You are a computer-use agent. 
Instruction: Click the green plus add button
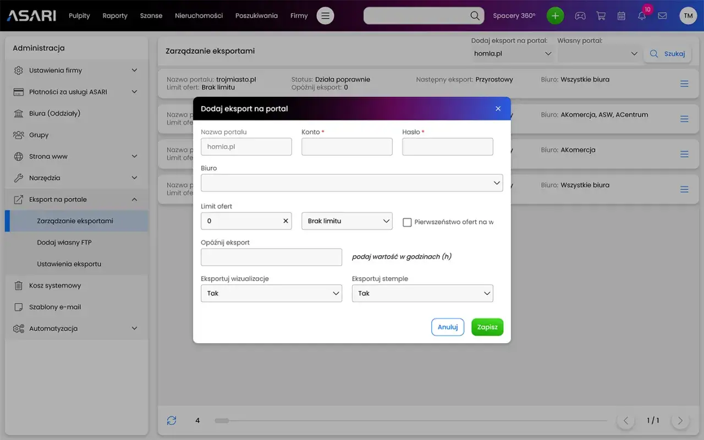coord(555,16)
